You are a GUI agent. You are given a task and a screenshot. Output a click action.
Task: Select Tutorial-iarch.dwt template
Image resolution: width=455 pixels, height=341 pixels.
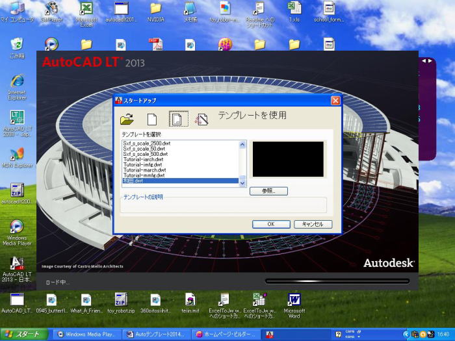(180, 159)
